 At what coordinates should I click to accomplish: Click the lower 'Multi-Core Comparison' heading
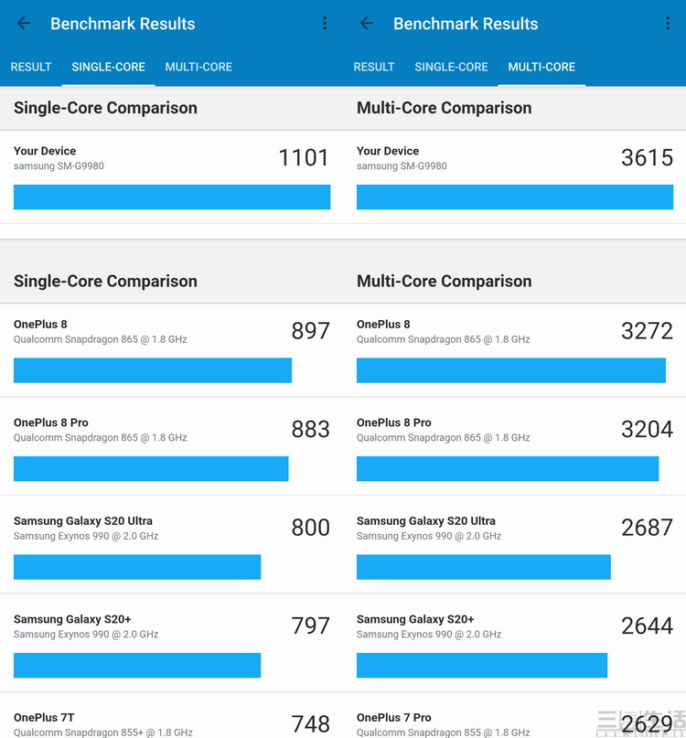444,281
